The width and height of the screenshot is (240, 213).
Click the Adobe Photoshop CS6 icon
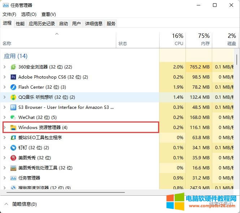[x=13, y=77]
